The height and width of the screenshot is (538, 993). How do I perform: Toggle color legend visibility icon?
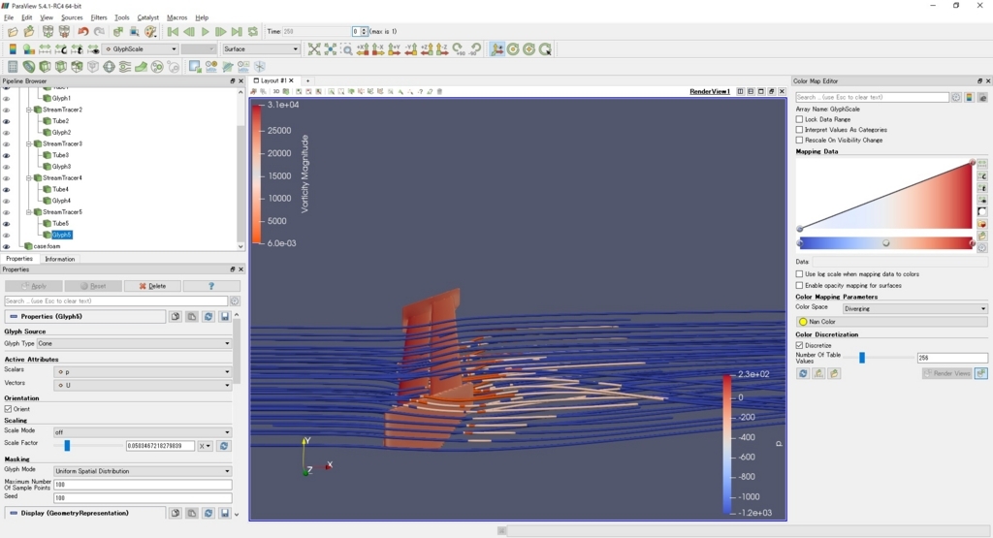tap(13, 48)
